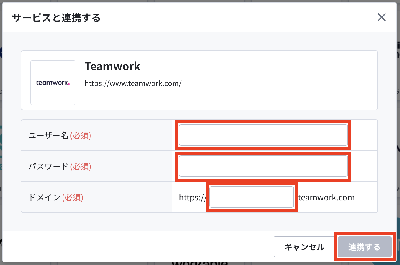Focus the パスワード input field

[263, 166]
